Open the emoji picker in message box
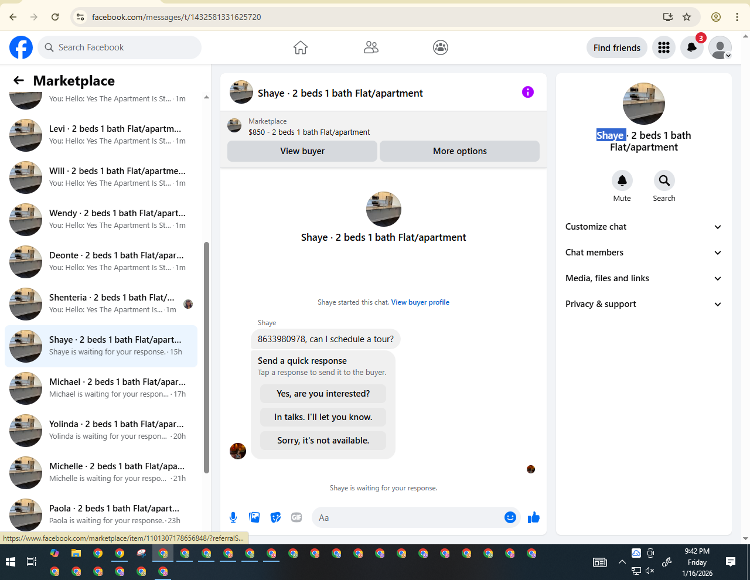Screen dimensions: 750x580 [510, 517]
